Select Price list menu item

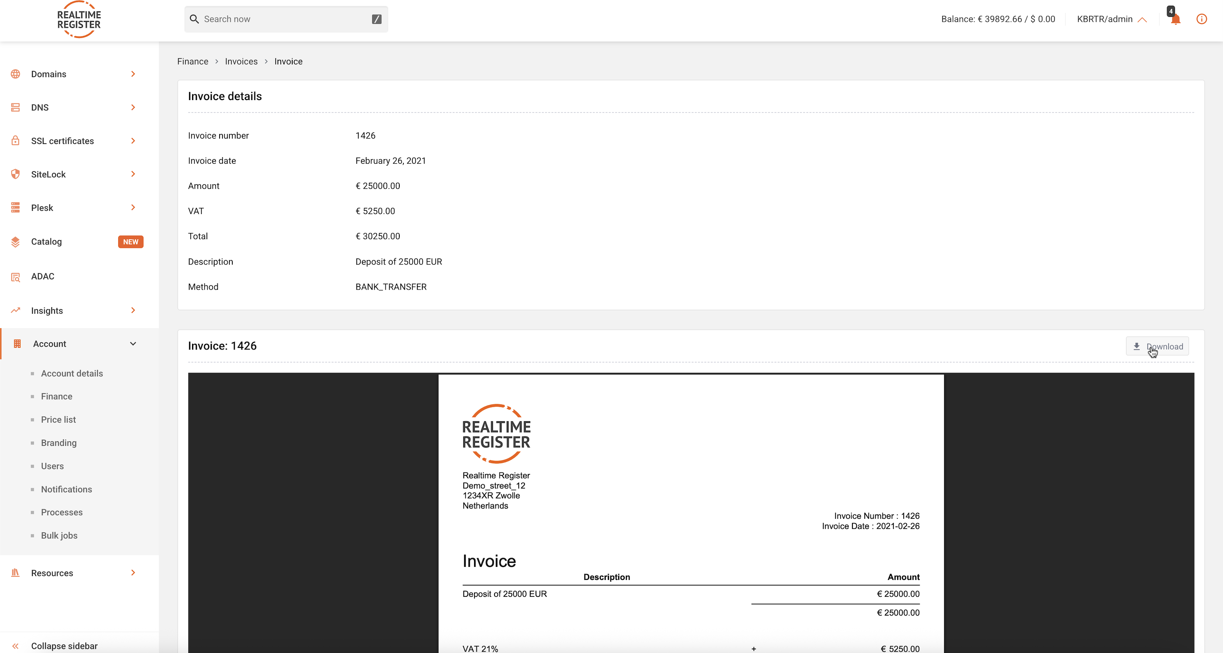coord(58,420)
